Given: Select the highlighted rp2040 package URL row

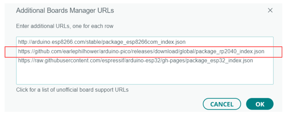Looking at the screenshot, I should (145, 52).
